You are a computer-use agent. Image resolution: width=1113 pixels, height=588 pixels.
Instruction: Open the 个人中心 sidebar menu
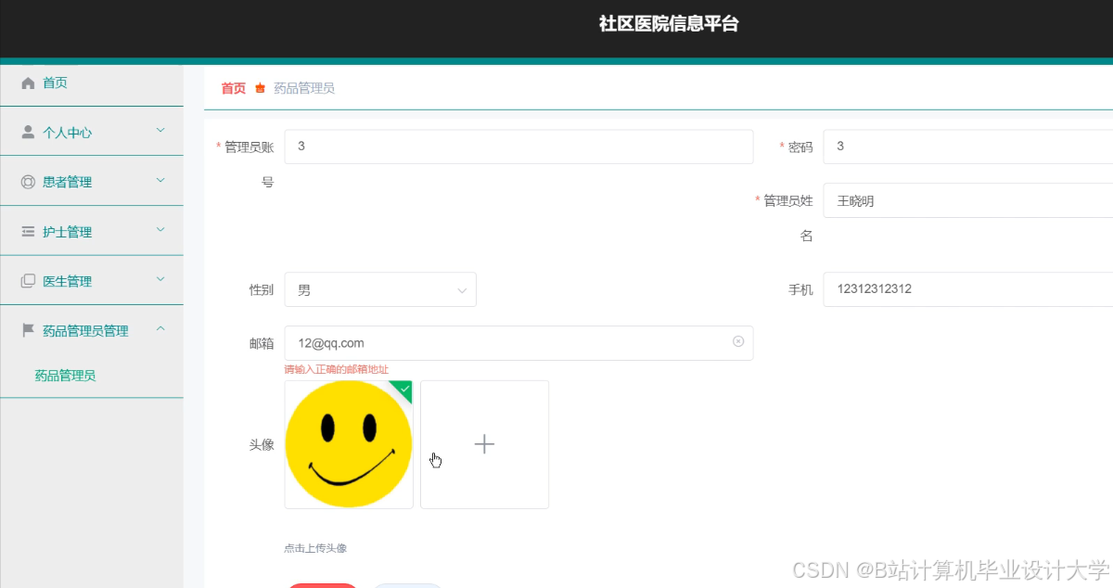click(x=92, y=133)
